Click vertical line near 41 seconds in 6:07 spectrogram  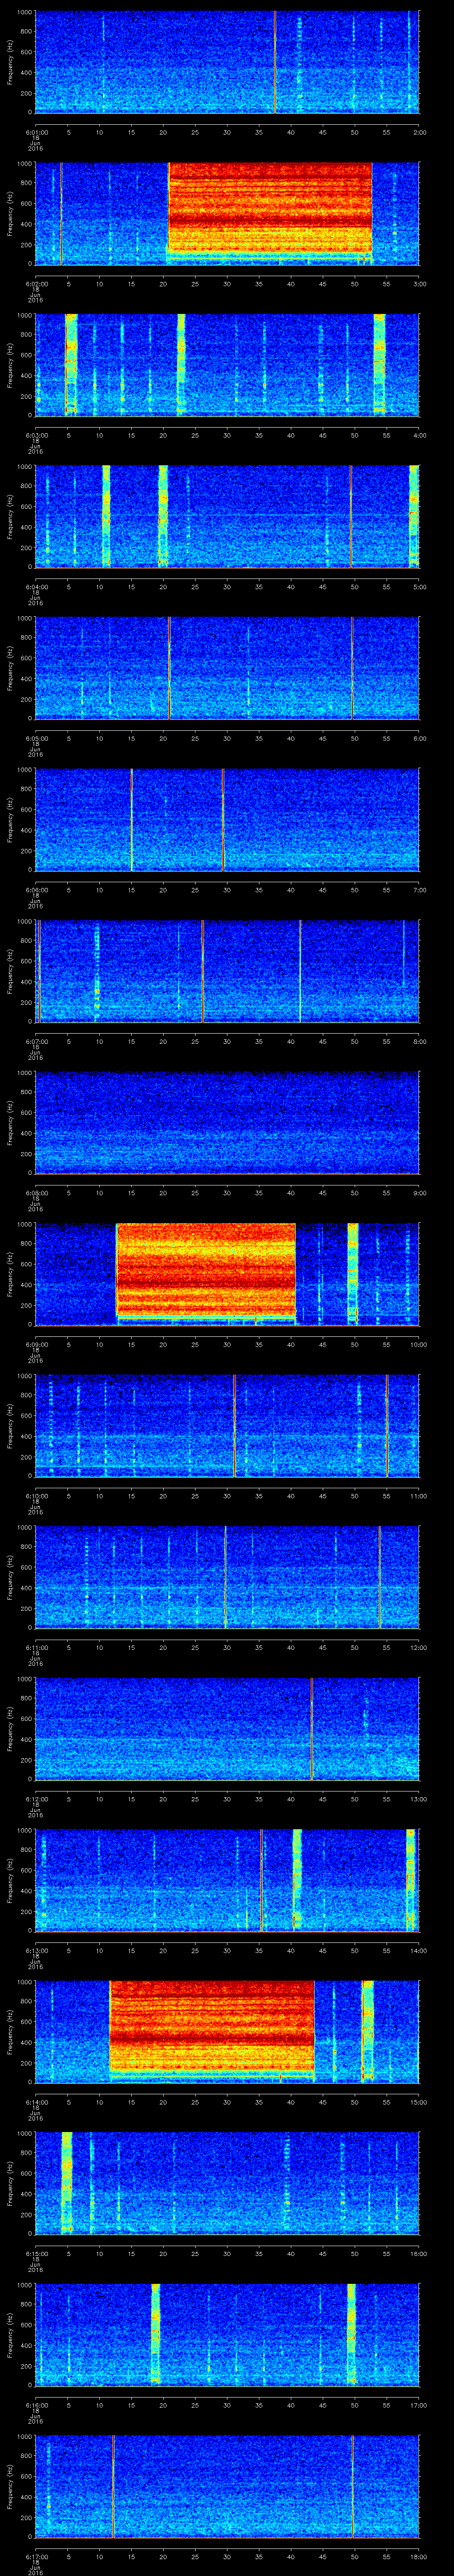point(300,970)
